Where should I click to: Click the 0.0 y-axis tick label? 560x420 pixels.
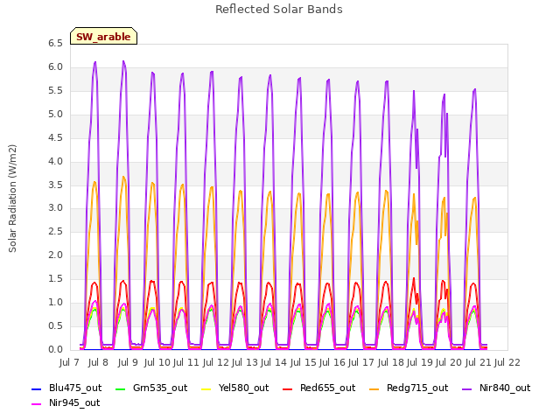point(56,350)
